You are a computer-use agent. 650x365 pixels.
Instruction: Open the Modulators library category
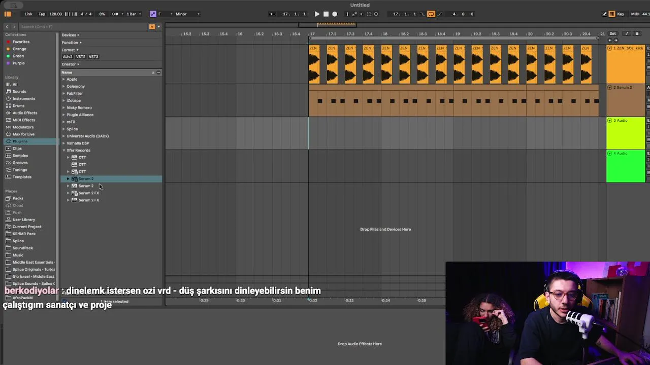click(23, 127)
